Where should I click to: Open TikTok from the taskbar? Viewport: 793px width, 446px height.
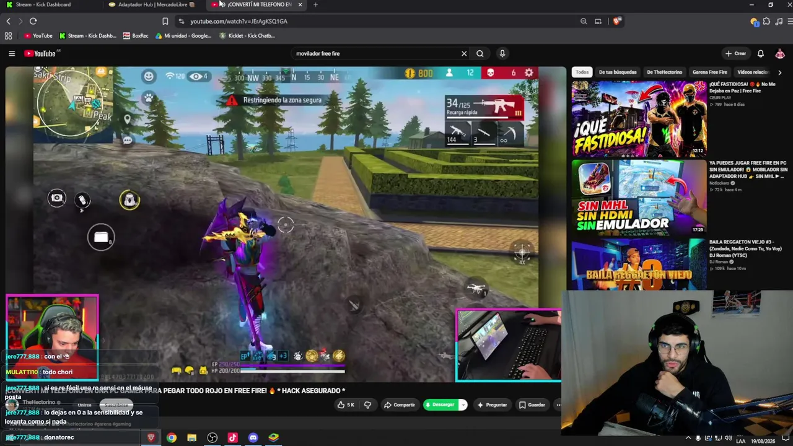point(233,438)
